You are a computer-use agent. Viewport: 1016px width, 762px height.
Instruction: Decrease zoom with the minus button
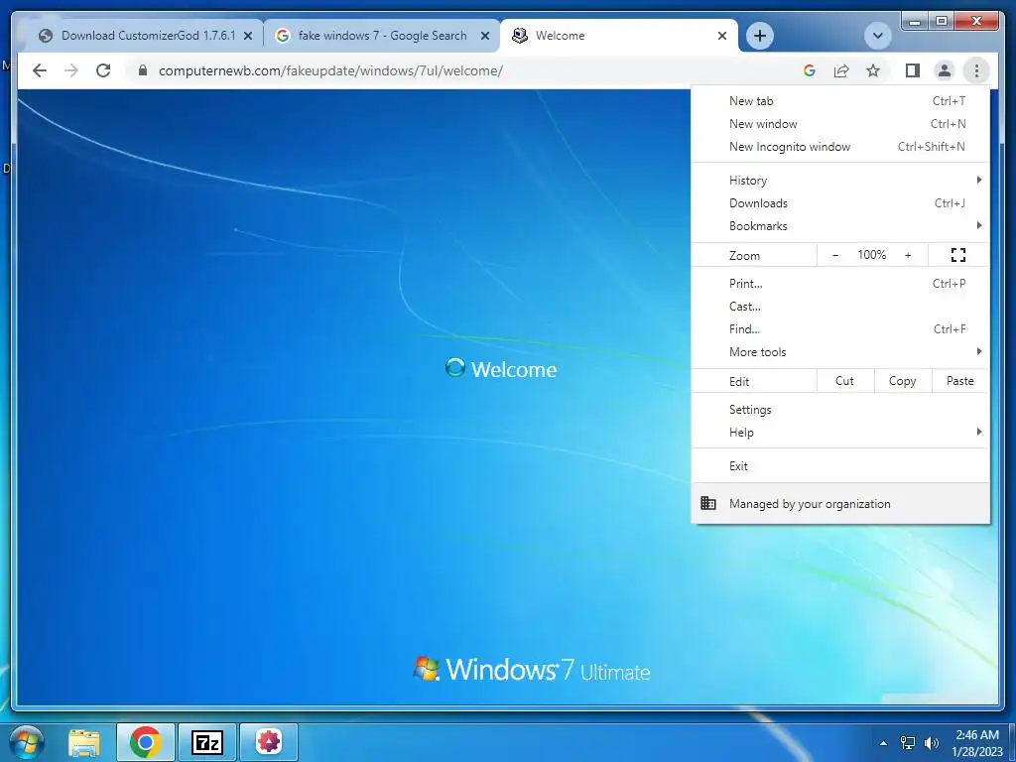click(835, 255)
